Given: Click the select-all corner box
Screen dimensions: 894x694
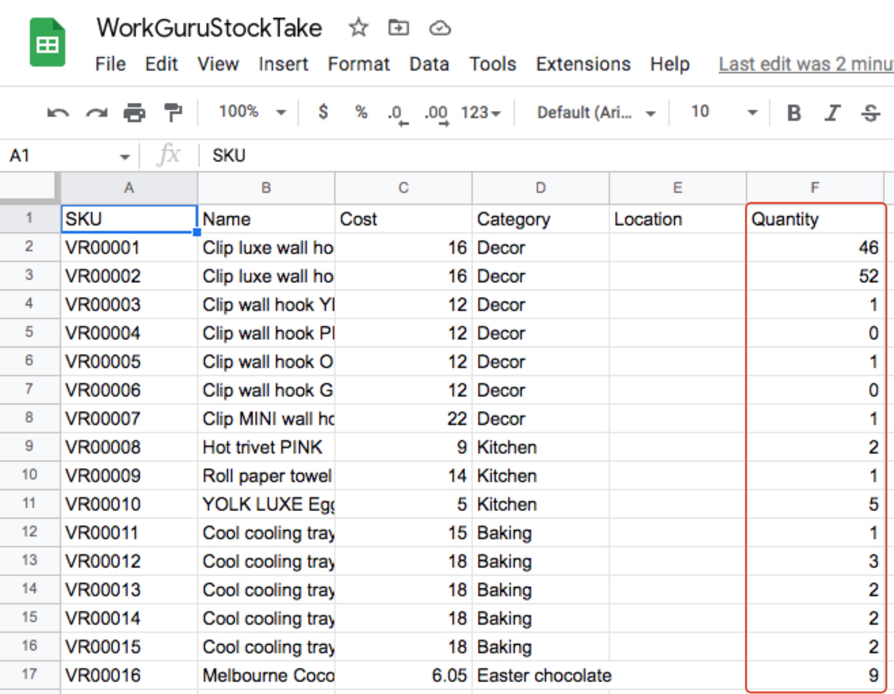Looking at the screenshot, I should pyautogui.click(x=29, y=187).
